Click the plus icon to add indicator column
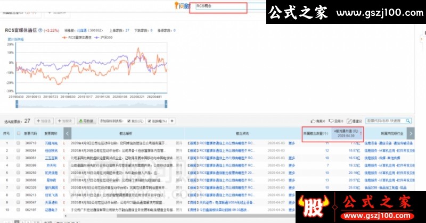 click(172, 121)
